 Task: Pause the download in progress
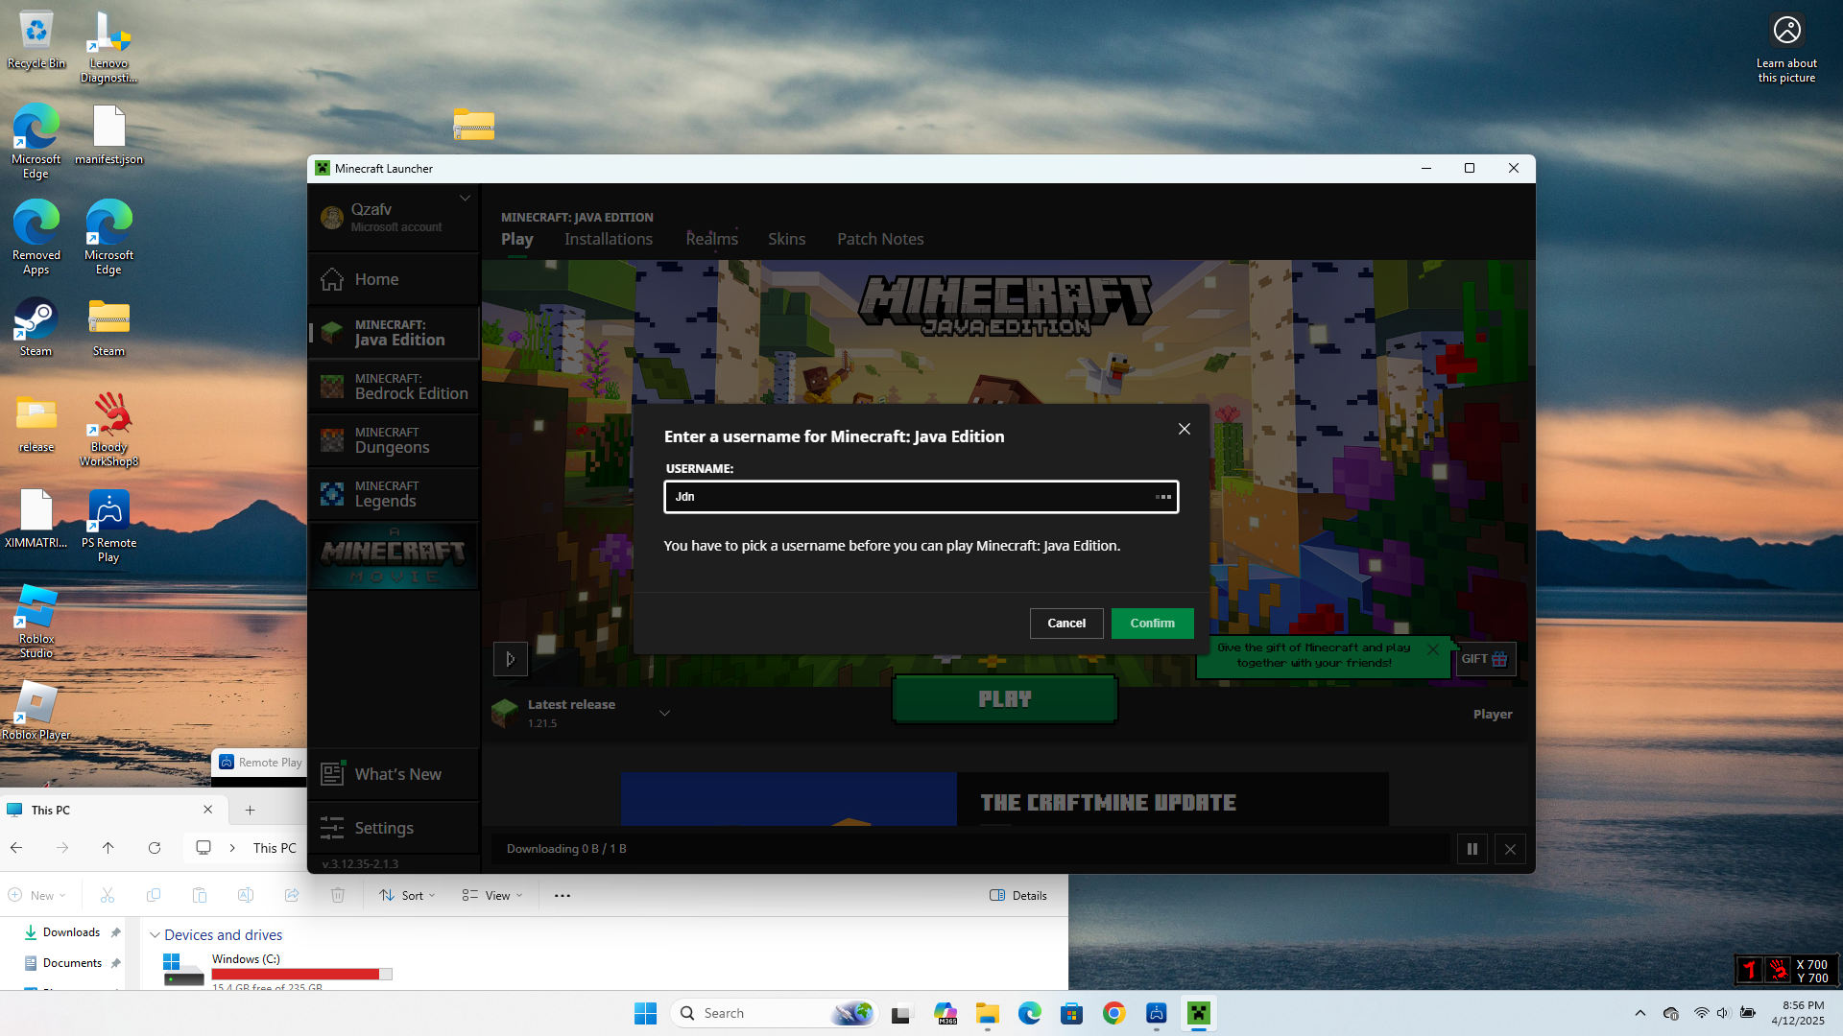pyautogui.click(x=1472, y=849)
